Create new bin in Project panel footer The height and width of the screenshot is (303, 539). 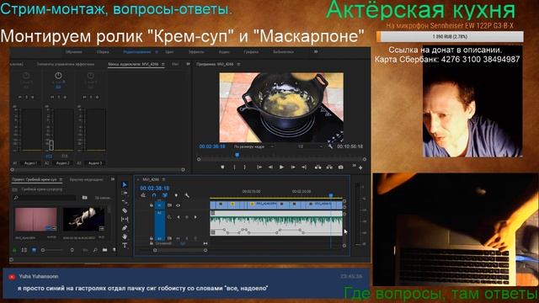click(104, 250)
